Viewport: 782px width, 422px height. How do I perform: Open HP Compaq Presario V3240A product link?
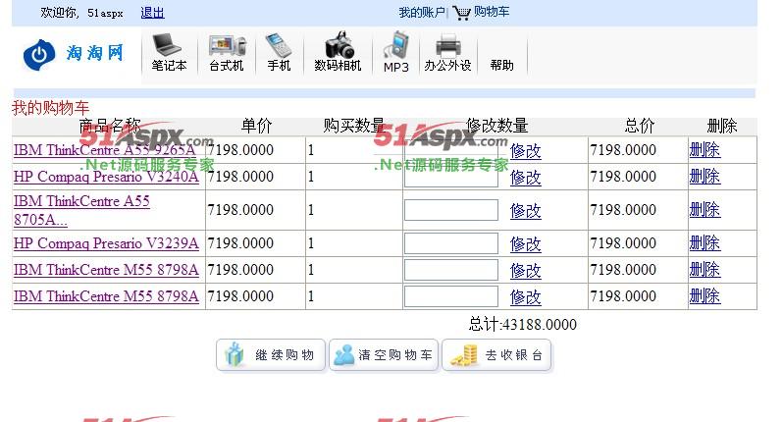(x=106, y=177)
